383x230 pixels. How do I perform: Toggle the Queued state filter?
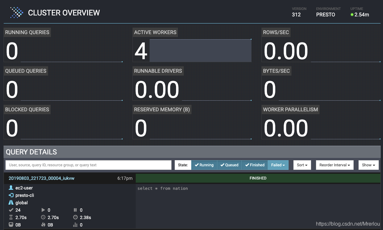tap(229, 165)
